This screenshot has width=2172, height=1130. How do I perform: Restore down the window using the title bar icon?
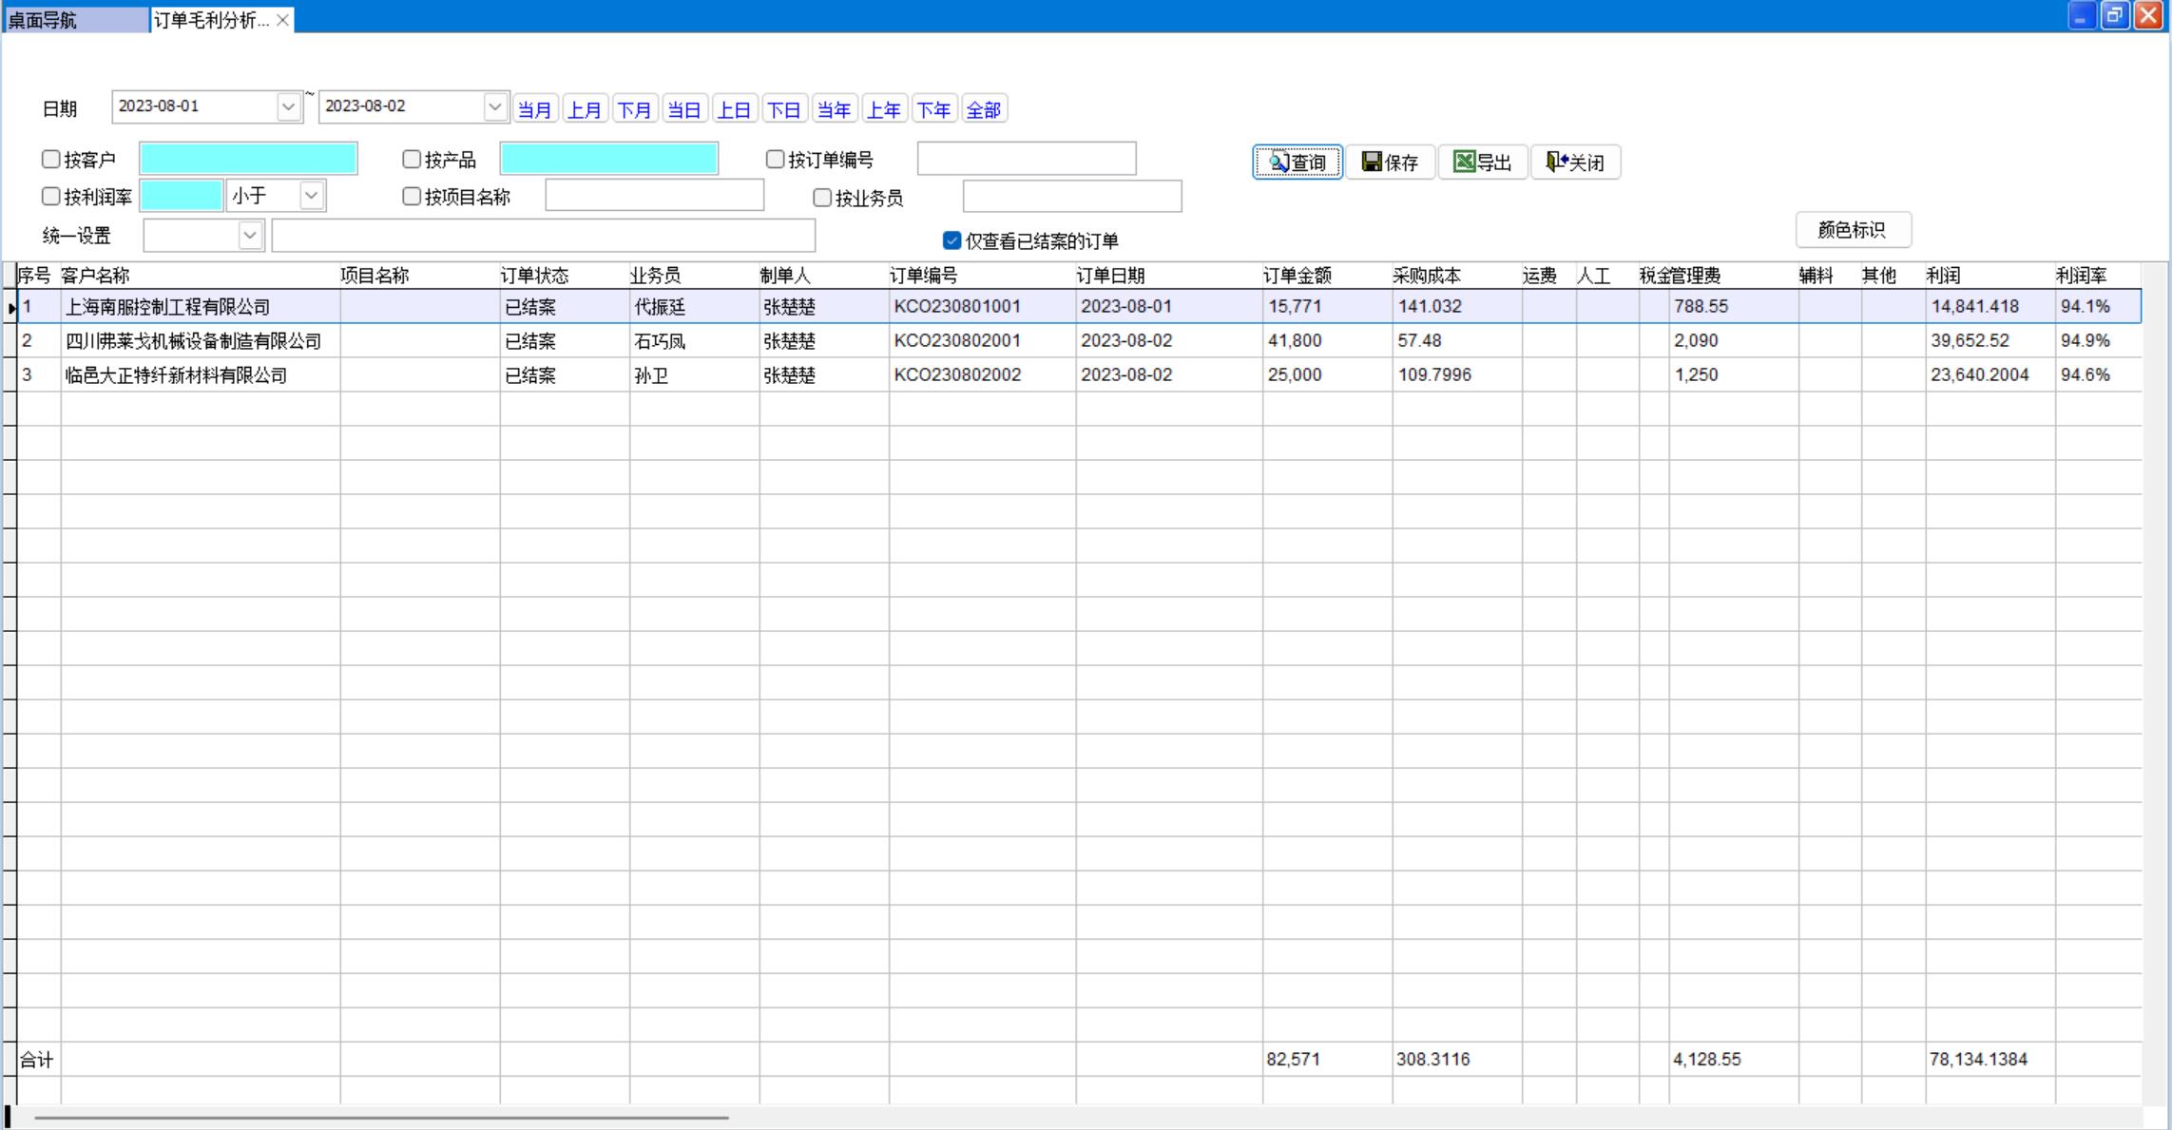[x=2114, y=15]
